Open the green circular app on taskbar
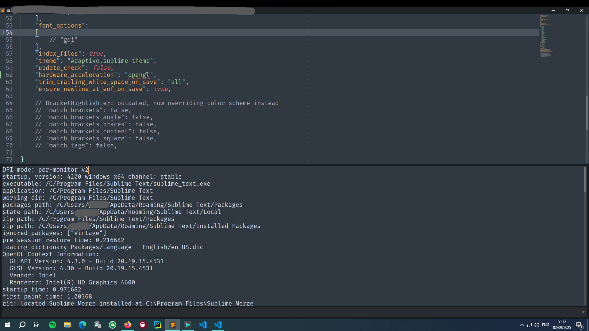 pos(113,325)
